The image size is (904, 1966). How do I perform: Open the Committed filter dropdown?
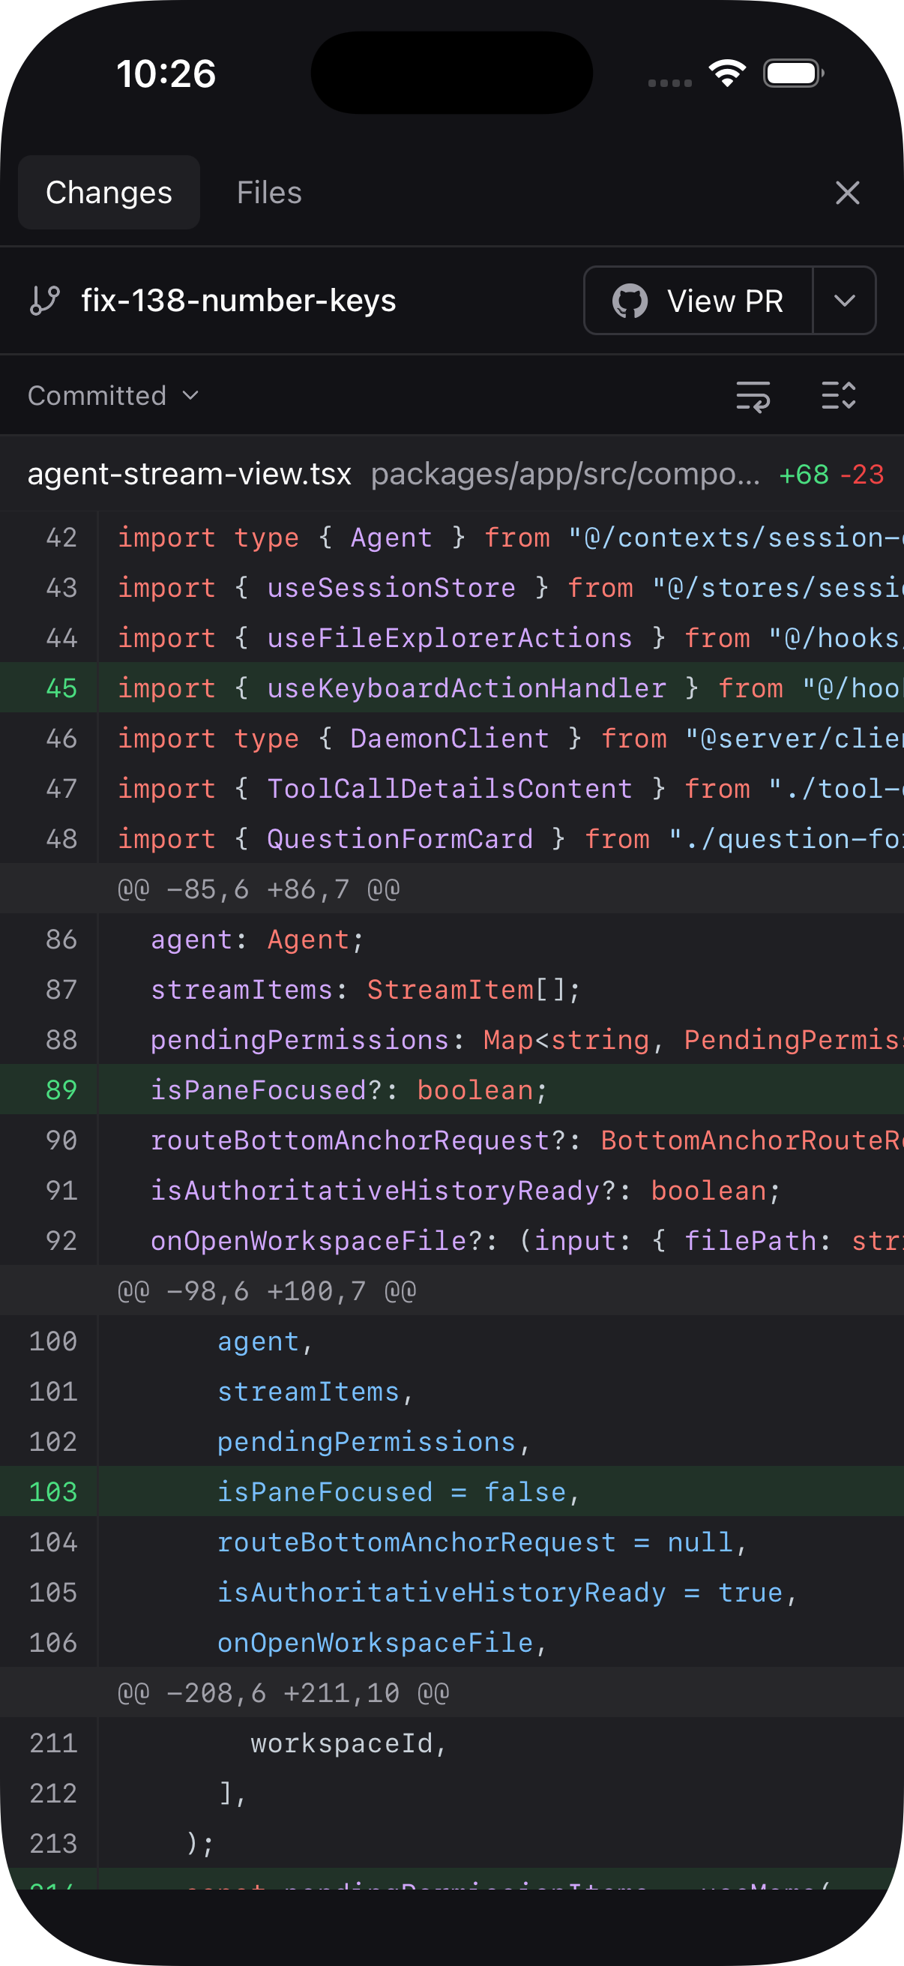tap(113, 396)
